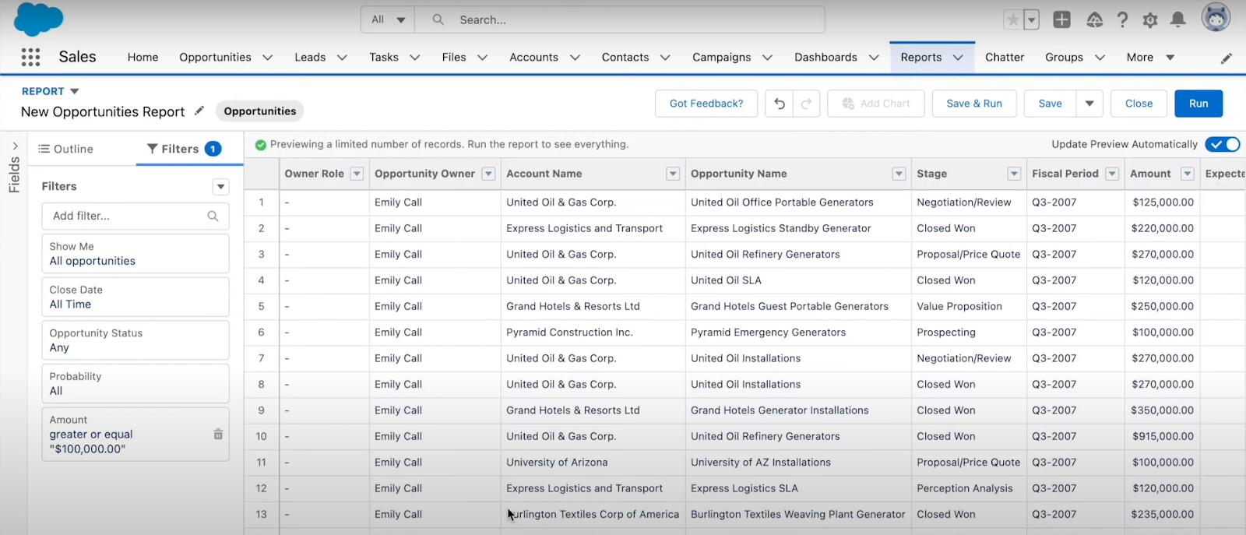This screenshot has width=1246, height=535.
Task: Click the search magnifier in Add filter box
Action: (213, 216)
